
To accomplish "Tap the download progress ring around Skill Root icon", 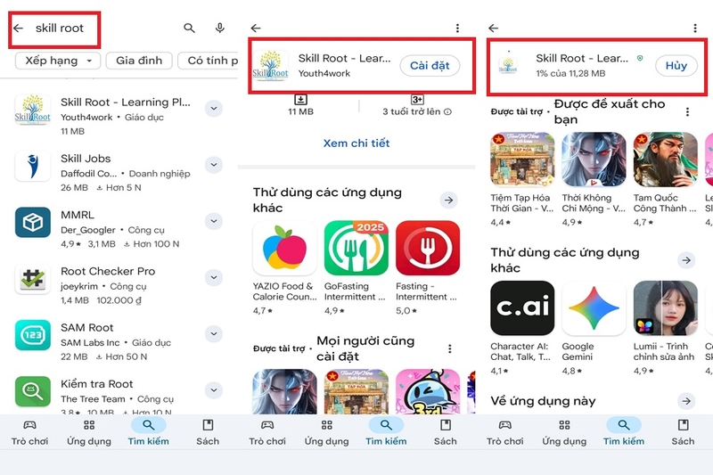I will [508, 65].
